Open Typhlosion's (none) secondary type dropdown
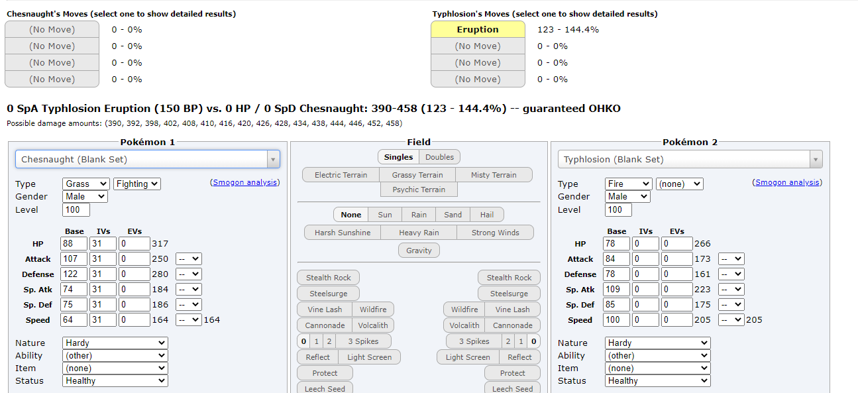 click(680, 184)
